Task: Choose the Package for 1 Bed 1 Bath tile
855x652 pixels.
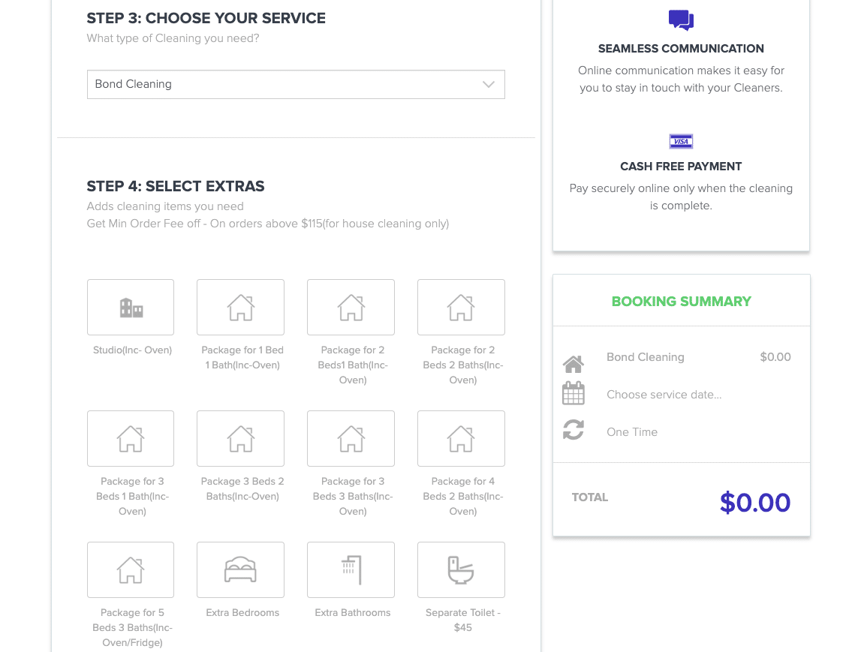Action: [240, 308]
